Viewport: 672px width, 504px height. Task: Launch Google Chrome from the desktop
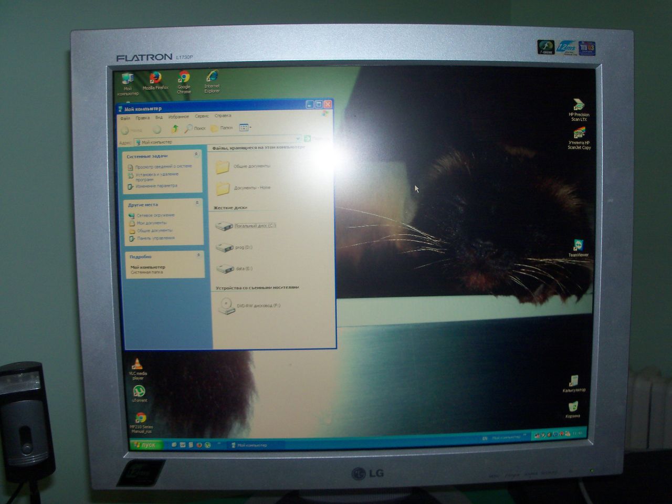pyautogui.click(x=184, y=80)
